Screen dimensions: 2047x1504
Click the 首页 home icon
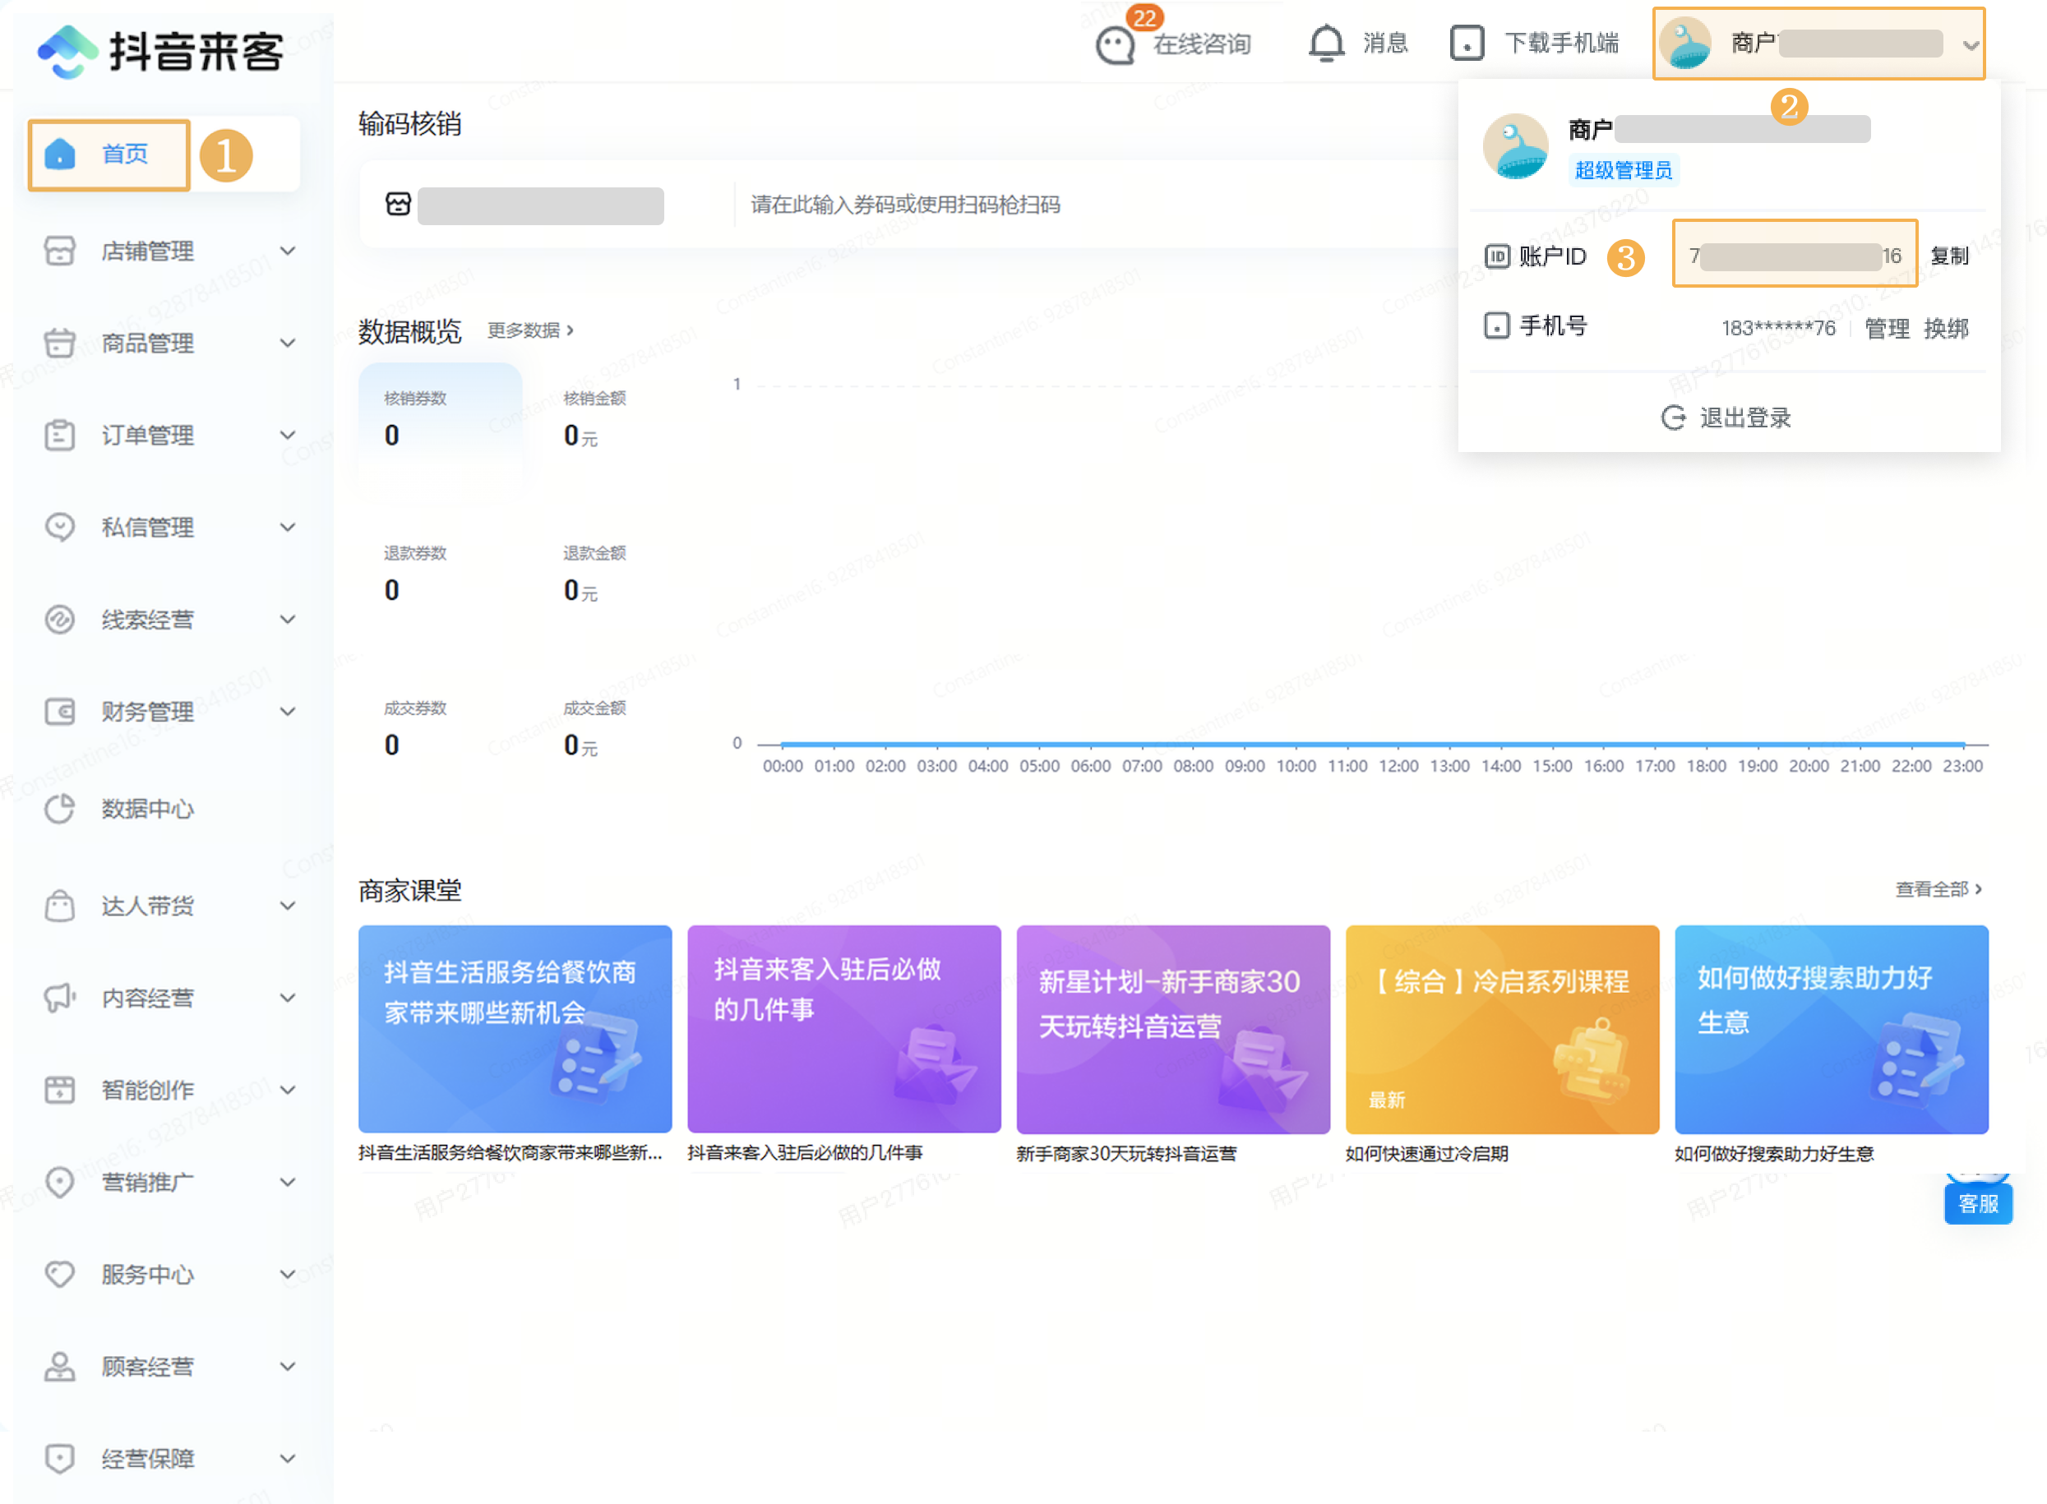pos(60,154)
